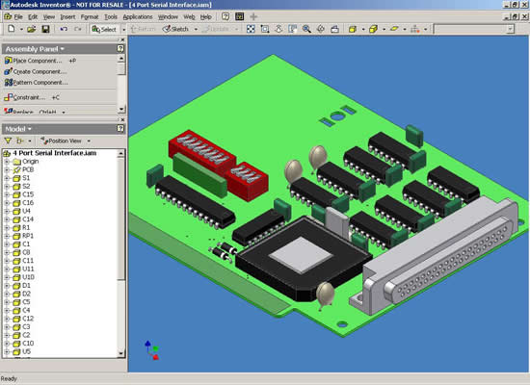Click the Help topics question icon in menu bar
Screen dimensions: 530x385
click(x=225, y=16)
